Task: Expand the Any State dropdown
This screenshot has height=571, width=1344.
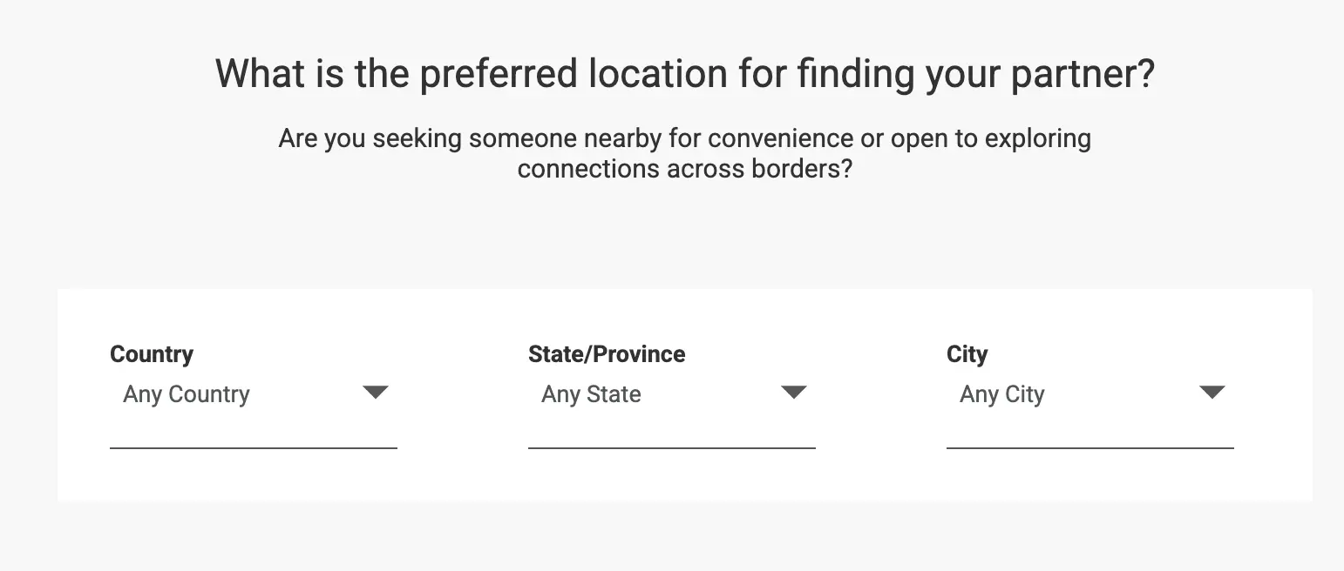Action: pyautogui.click(x=591, y=394)
